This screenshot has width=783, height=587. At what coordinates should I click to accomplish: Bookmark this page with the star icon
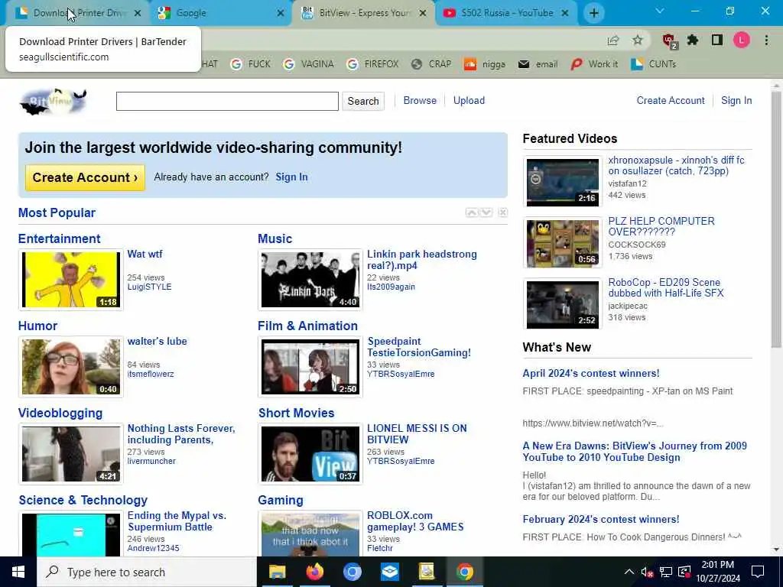pos(638,41)
